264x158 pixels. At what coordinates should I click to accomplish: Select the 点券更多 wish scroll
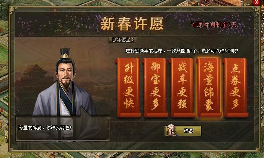point(235,88)
